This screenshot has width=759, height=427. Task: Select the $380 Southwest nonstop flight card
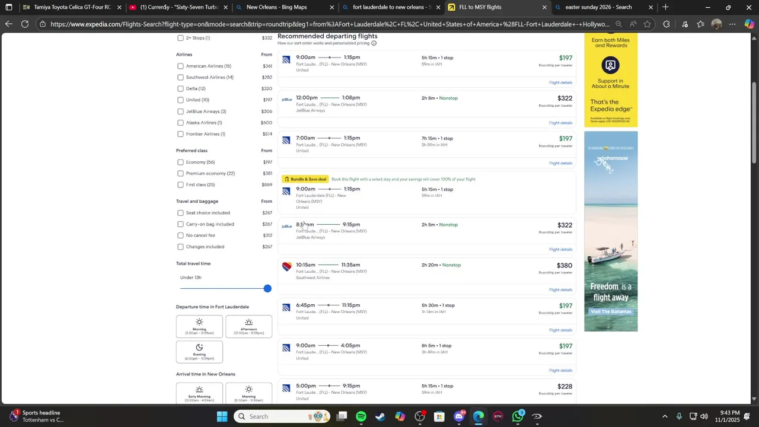tap(427, 277)
